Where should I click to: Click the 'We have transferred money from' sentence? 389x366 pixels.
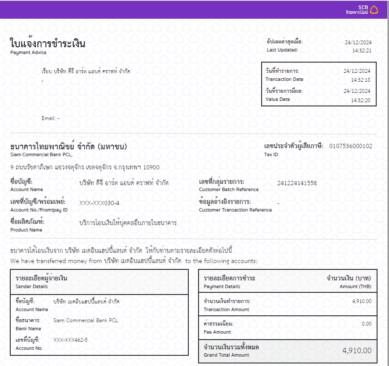(134, 261)
